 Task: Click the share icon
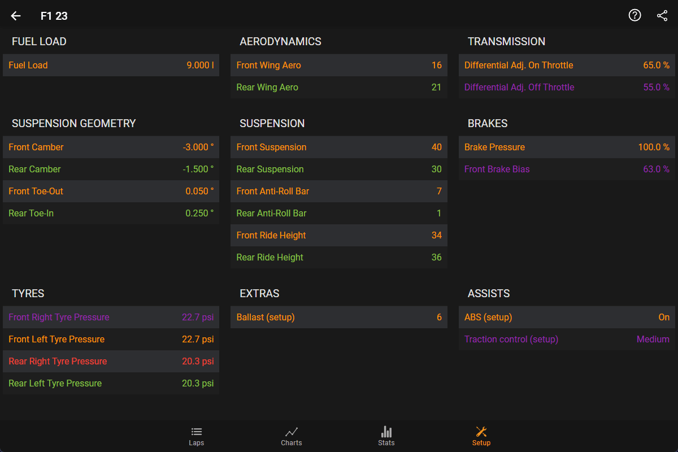click(662, 16)
